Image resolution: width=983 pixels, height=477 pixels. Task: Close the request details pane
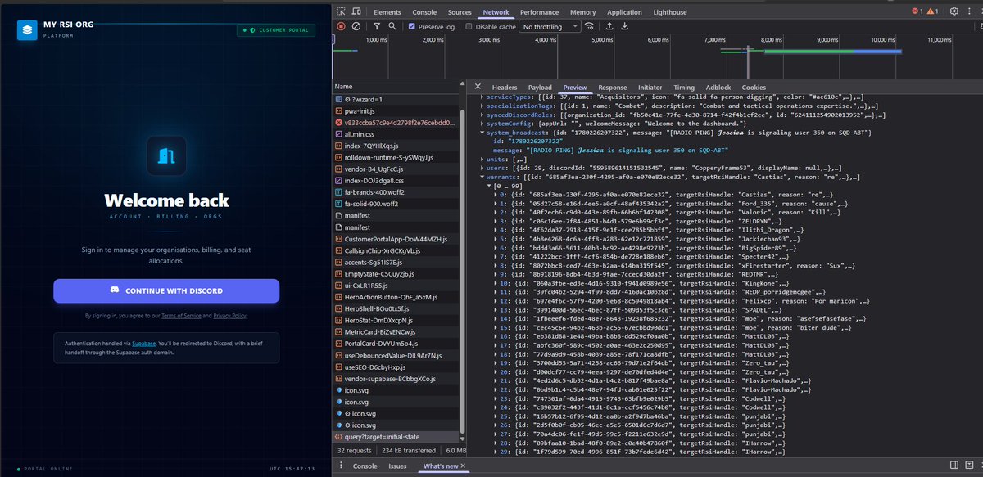(x=478, y=88)
